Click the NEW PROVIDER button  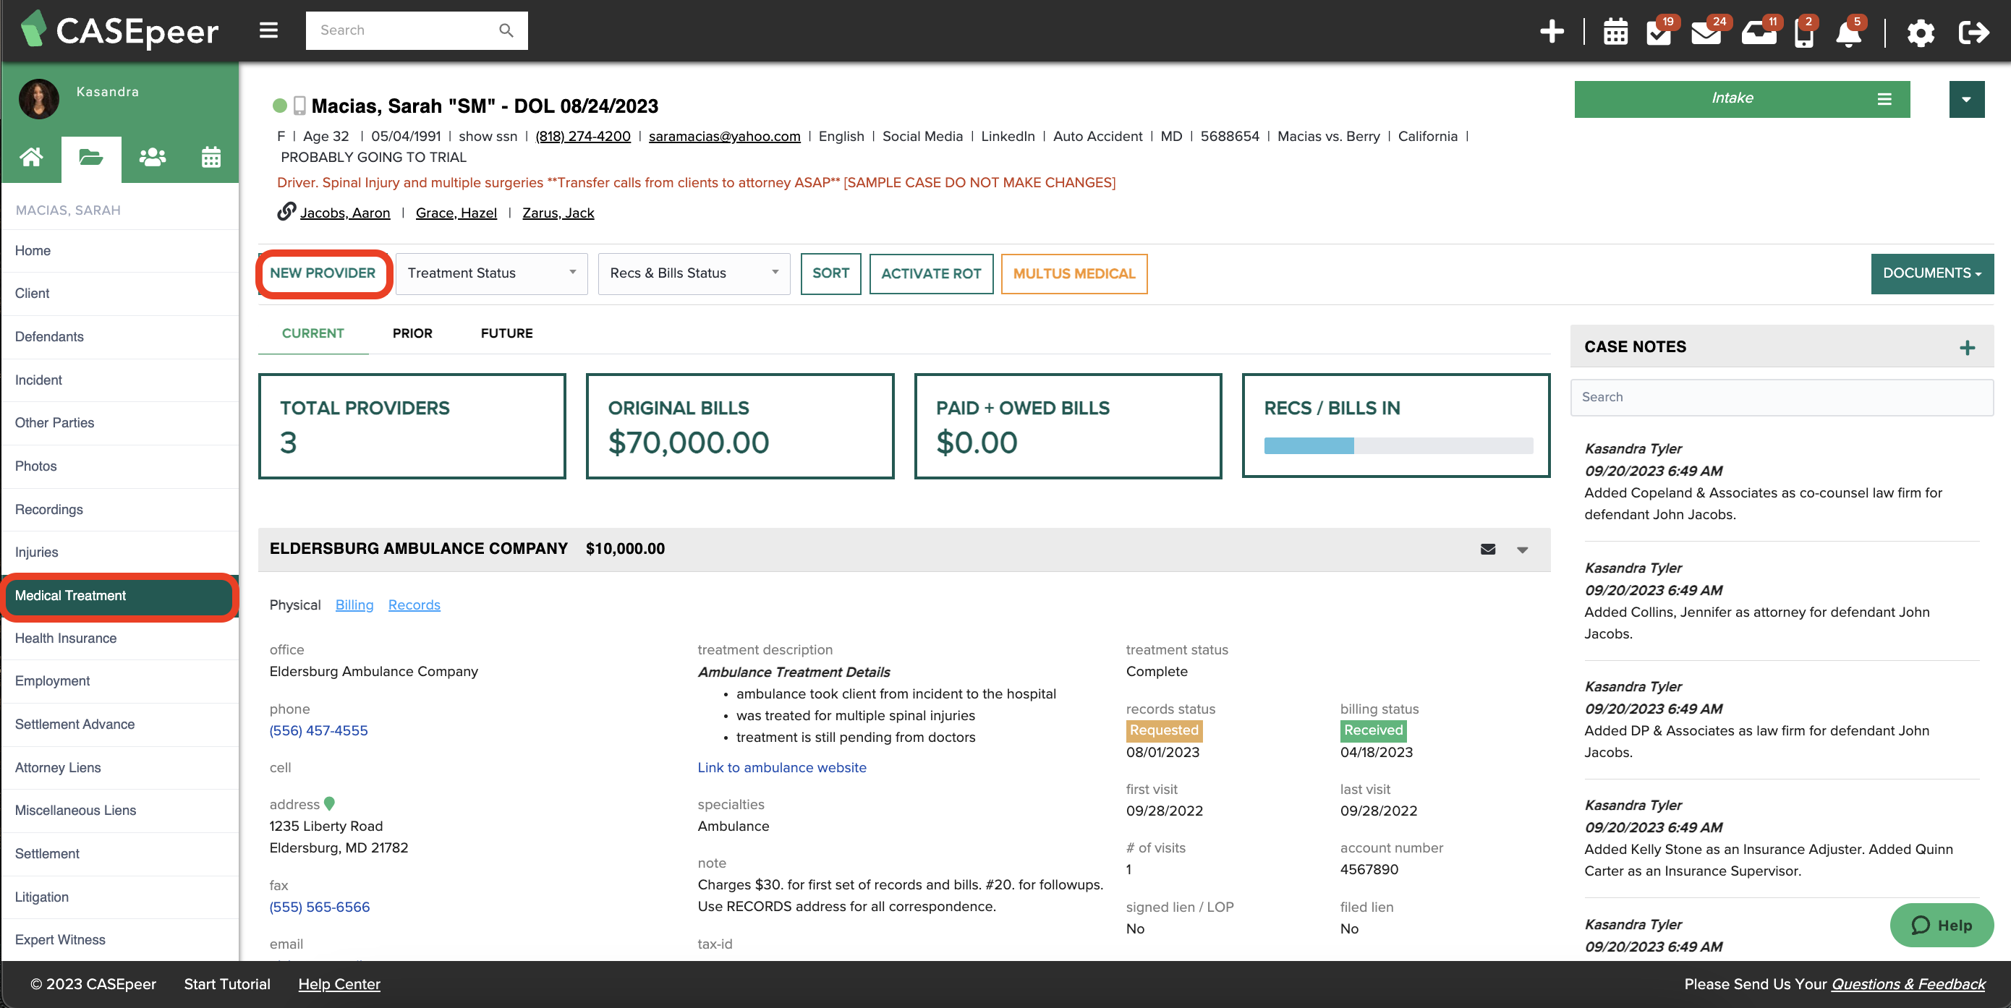323,273
